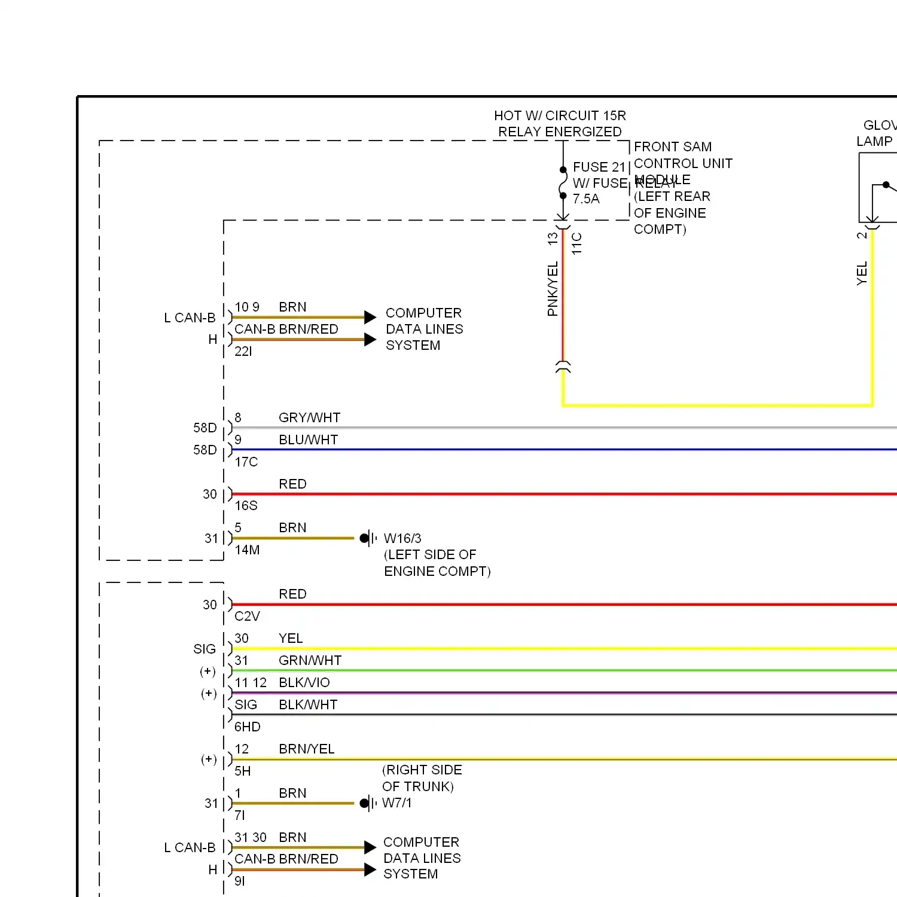Click the RED wire label above C2V
This screenshot has height=897, width=897.
pyautogui.click(x=292, y=594)
